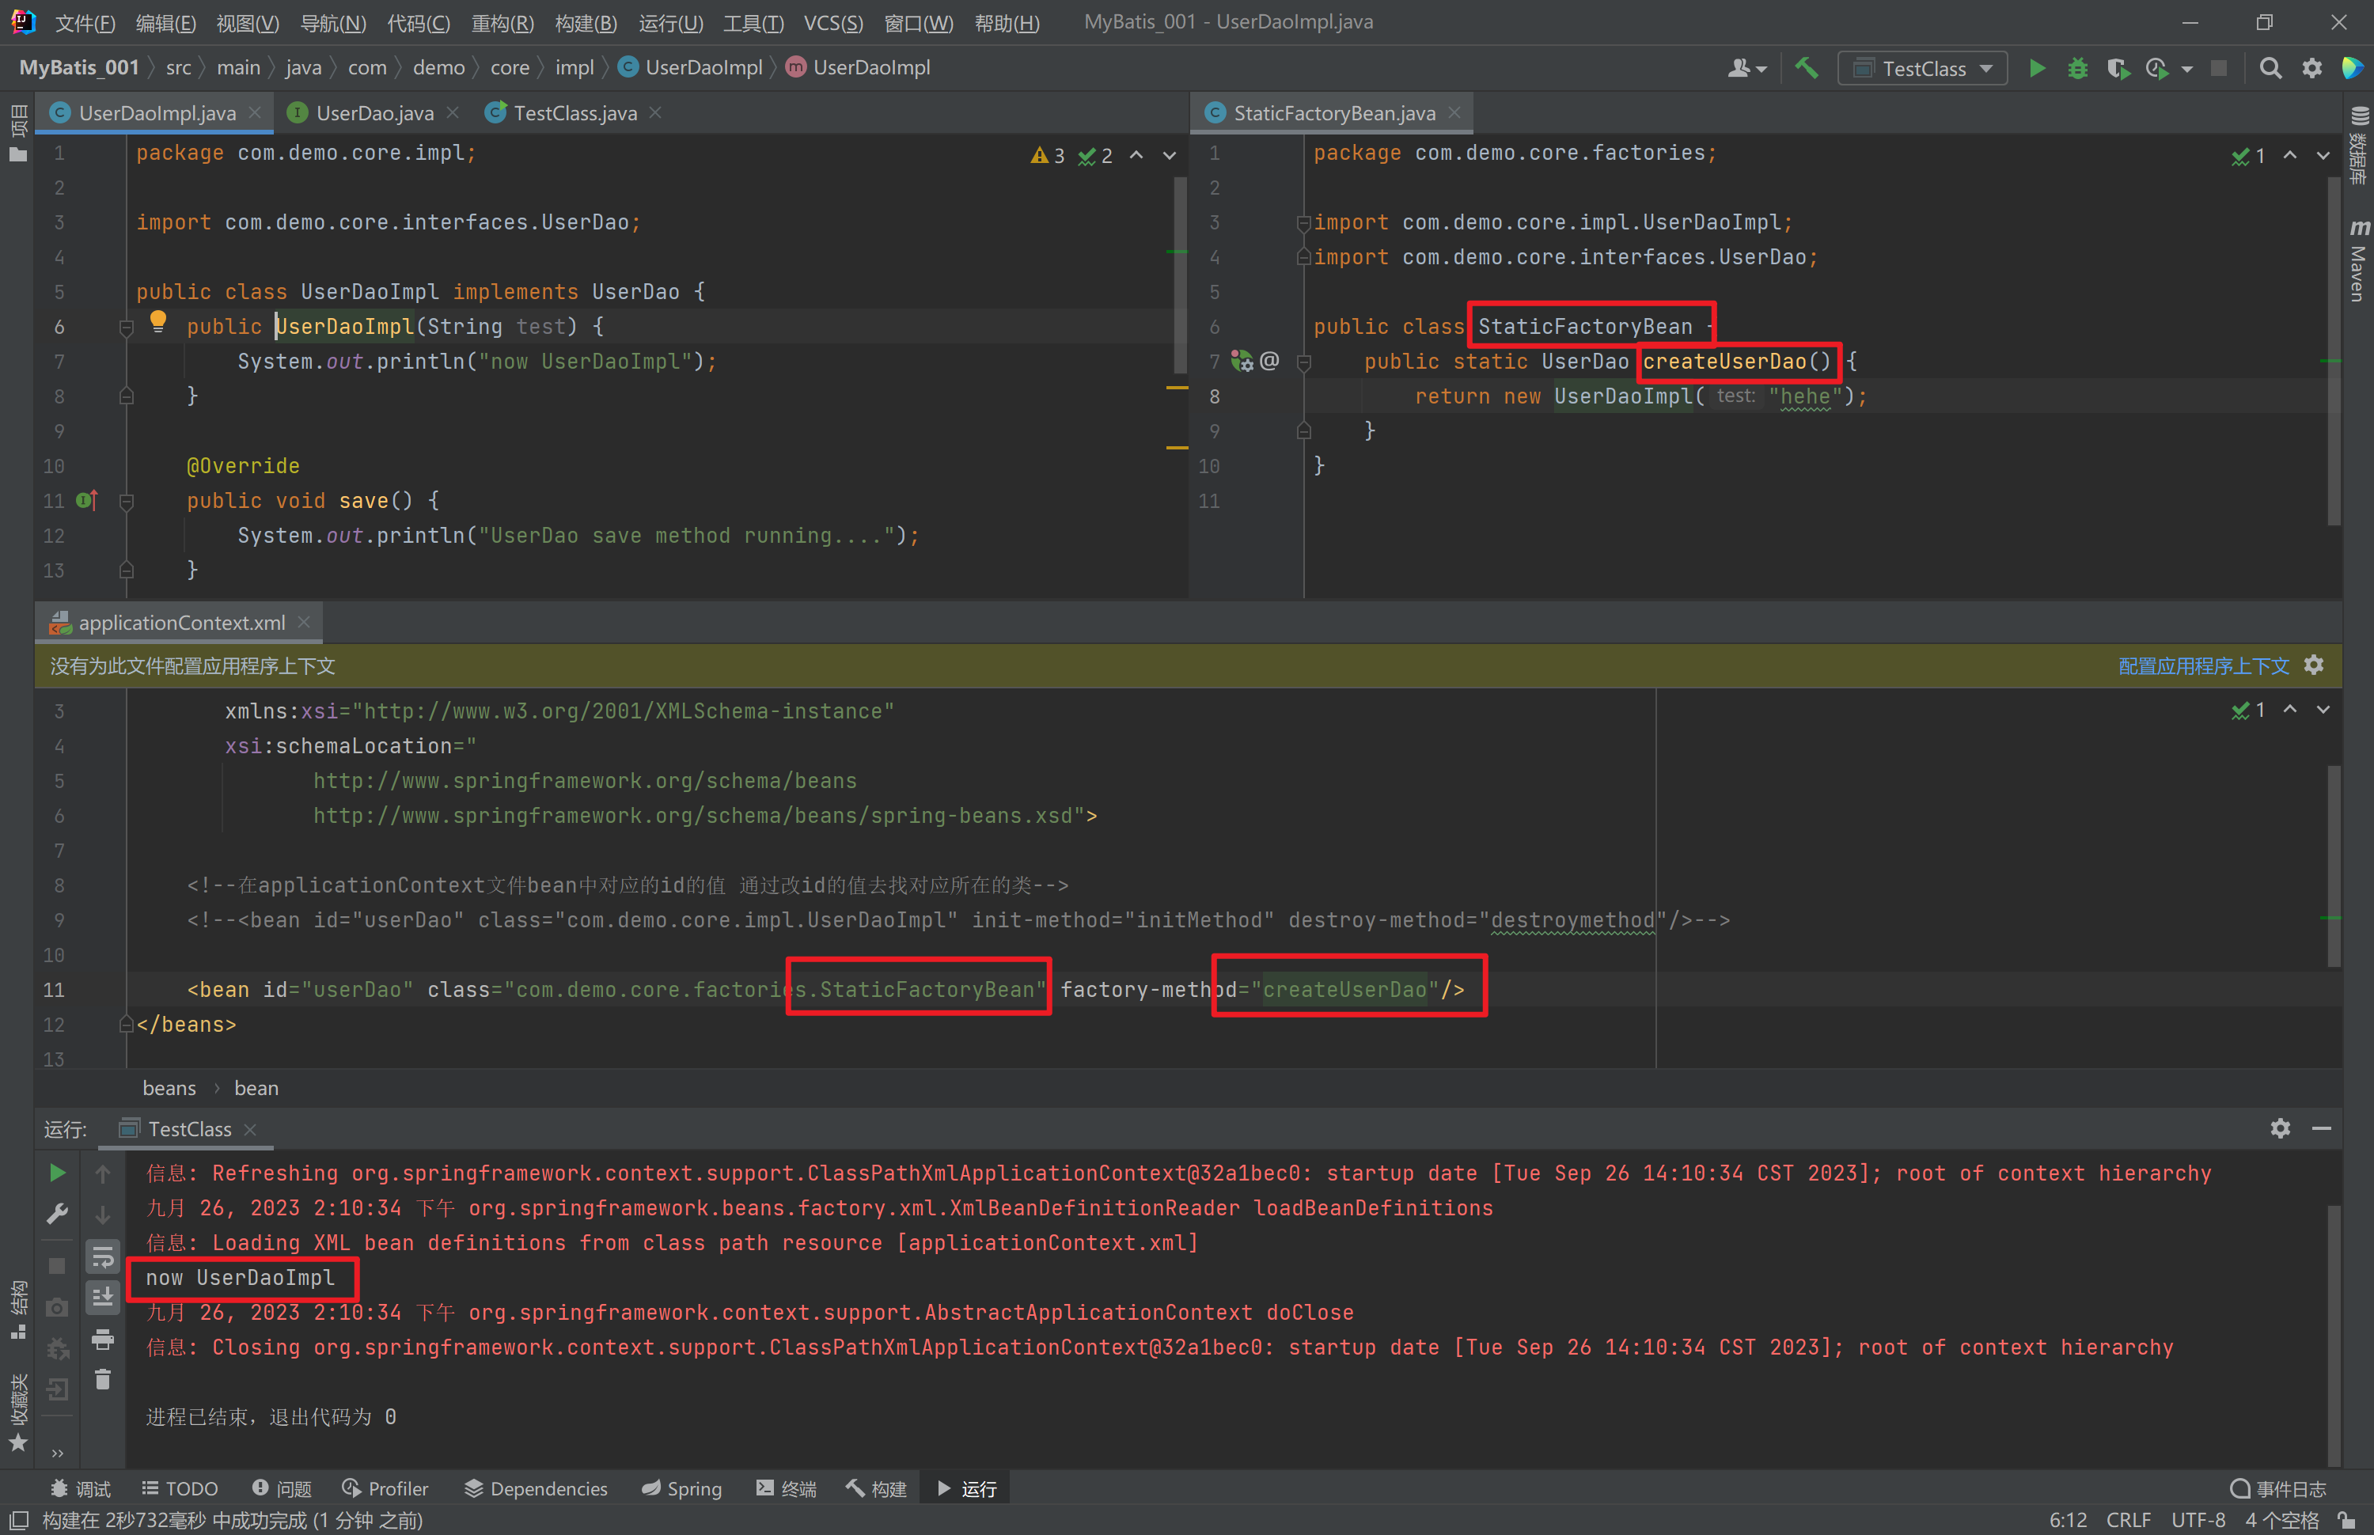Collapse the createUserDao method fold marker
The width and height of the screenshot is (2374, 1535).
pos(1303,362)
